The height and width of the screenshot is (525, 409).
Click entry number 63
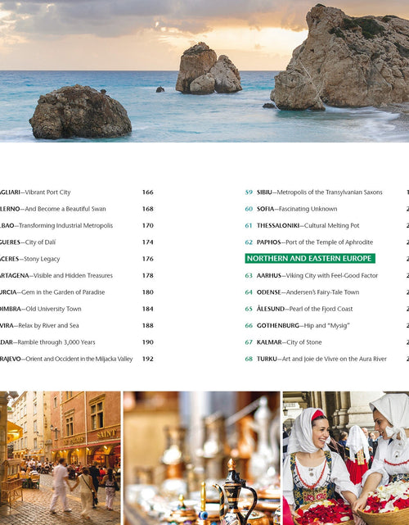[249, 275]
